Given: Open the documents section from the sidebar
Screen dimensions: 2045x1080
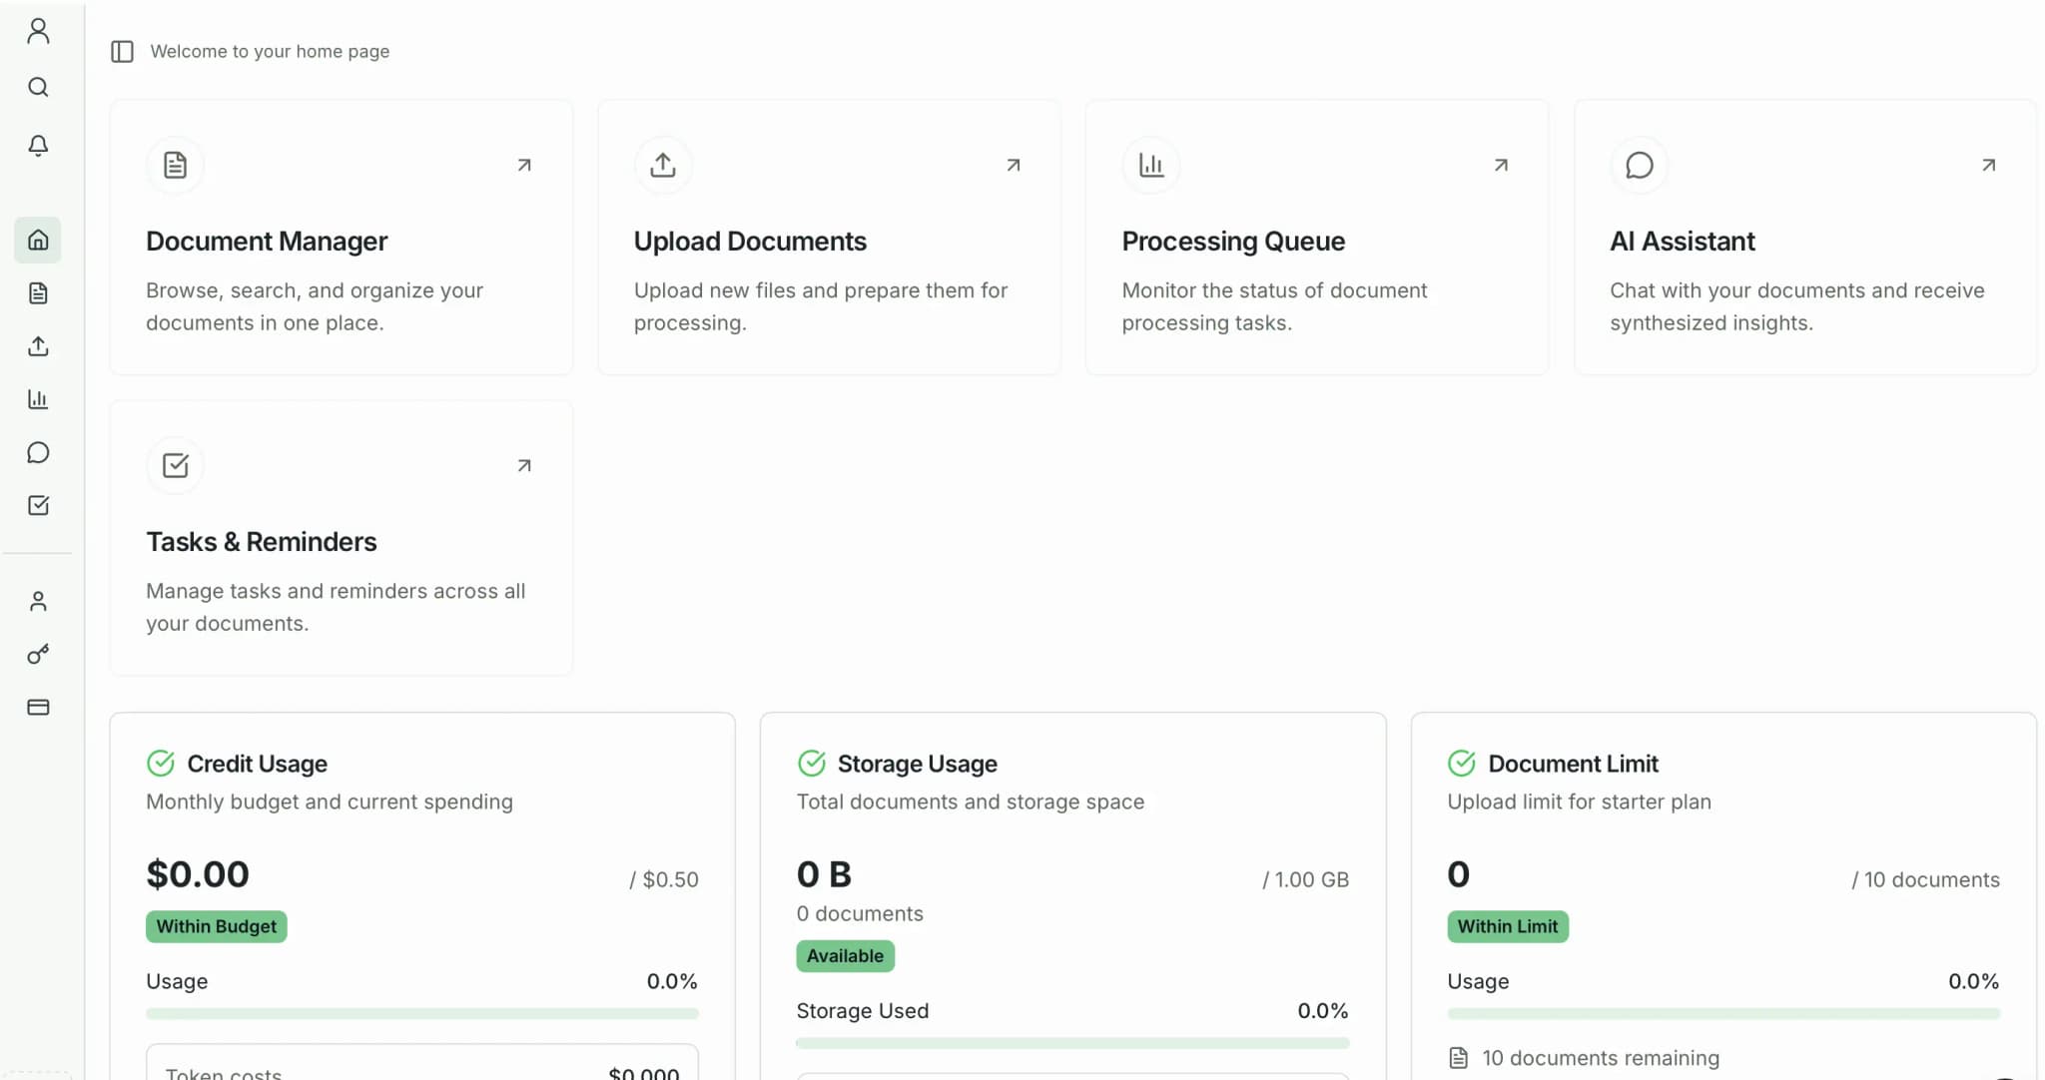Looking at the screenshot, I should tap(38, 292).
